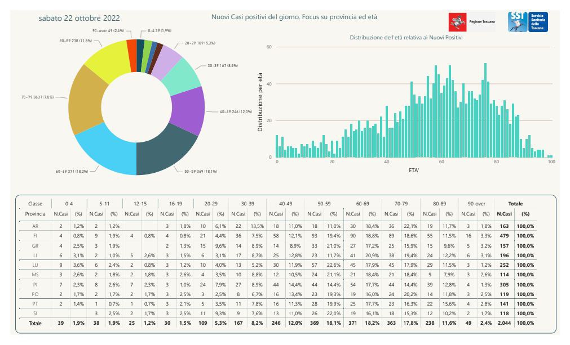Click the 50-59 age class header
Image resolution: width=570 pixels, height=345 pixels.
tap(324, 204)
